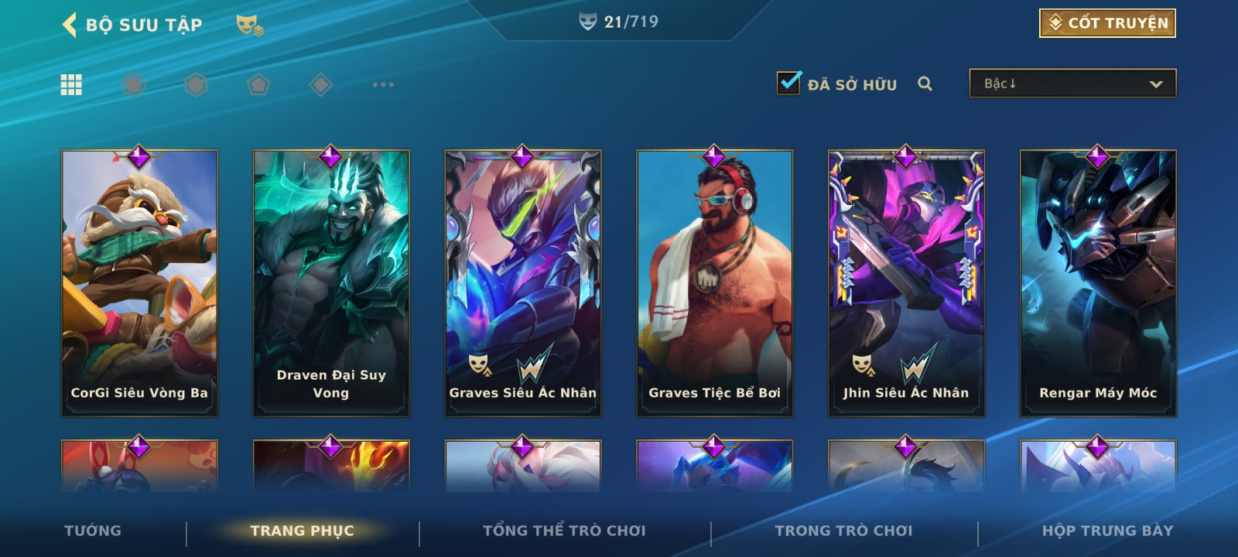Uncheck the ĐÃ SỞ HỮU checkbox
This screenshot has height=557, width=1238.
tap(788, 82)
